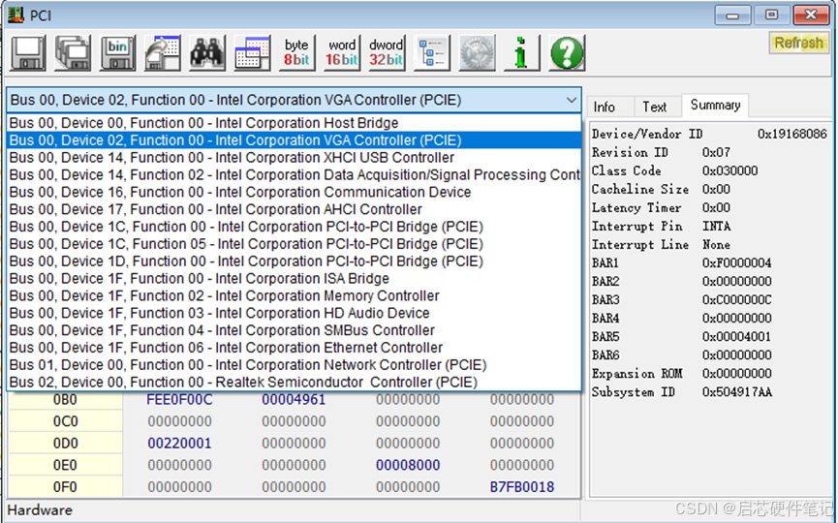This screenshot has height=523, width=838.
Task: Pick Intel Communication Device entry
Action: pyautogui.click(x=294, y=192)
